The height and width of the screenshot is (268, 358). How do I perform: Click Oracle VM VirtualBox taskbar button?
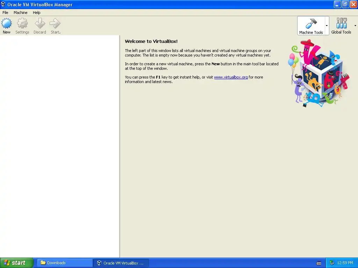point(121,263)
